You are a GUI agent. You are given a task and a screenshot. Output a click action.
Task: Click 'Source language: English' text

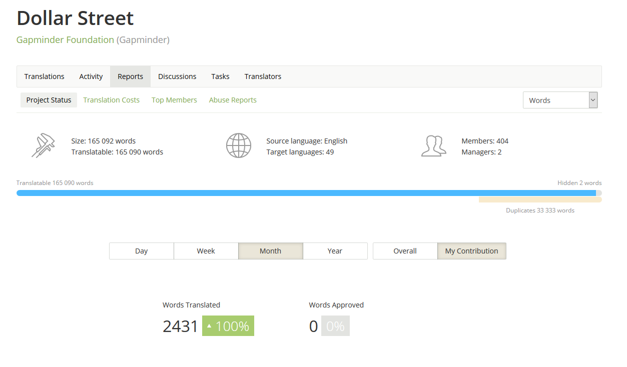pos(307,141)
